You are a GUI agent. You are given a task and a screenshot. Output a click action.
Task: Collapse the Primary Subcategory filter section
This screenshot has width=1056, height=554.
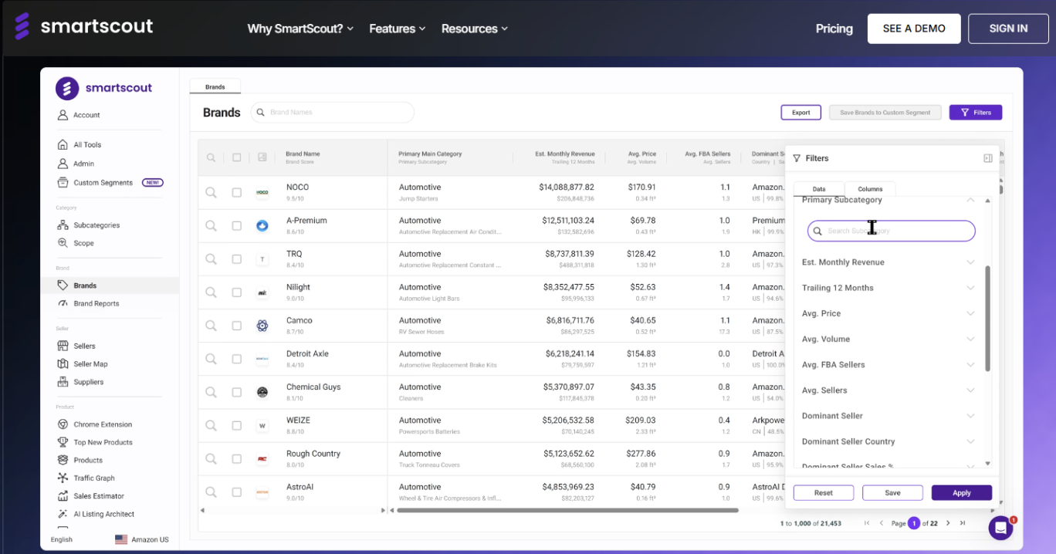point(970,200)
